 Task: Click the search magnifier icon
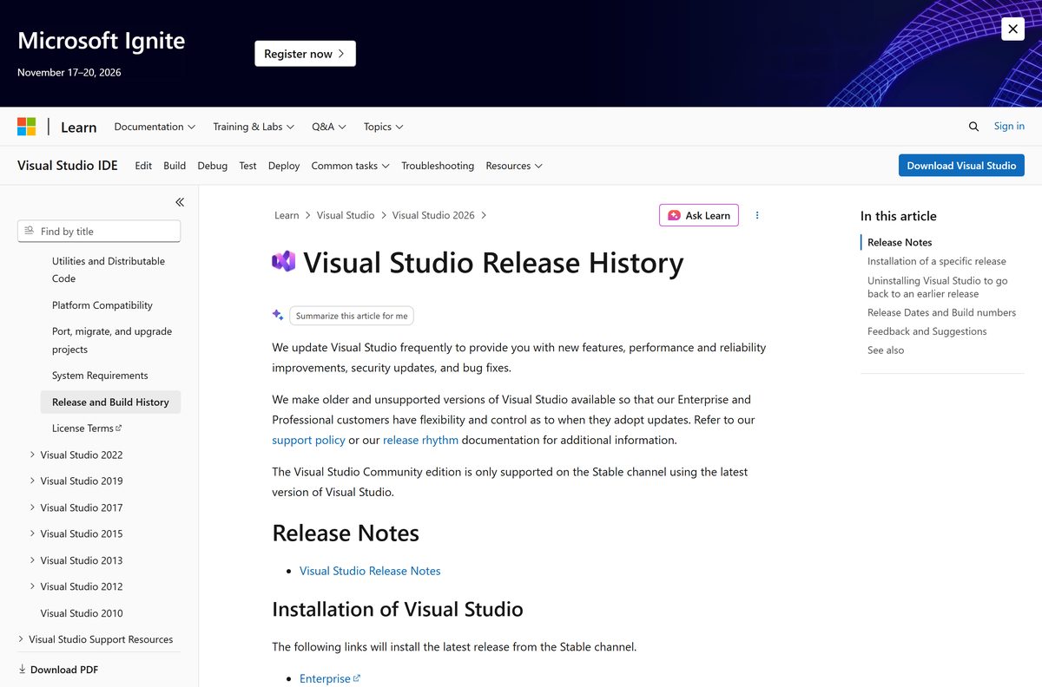pyautogui.click(x=973, y=127)
